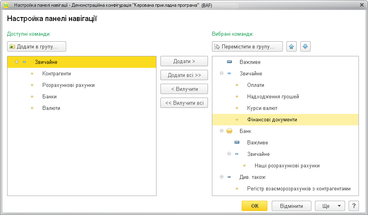Click << Вилучити всі button
Viewport: 368px width, 215px height.
(184, 103)
